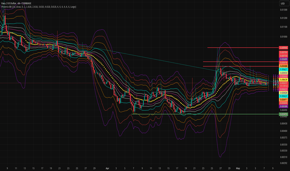
Task: Click the 0.00400 price axis tick
Action: pyautogui.click(x=283, y=131)
